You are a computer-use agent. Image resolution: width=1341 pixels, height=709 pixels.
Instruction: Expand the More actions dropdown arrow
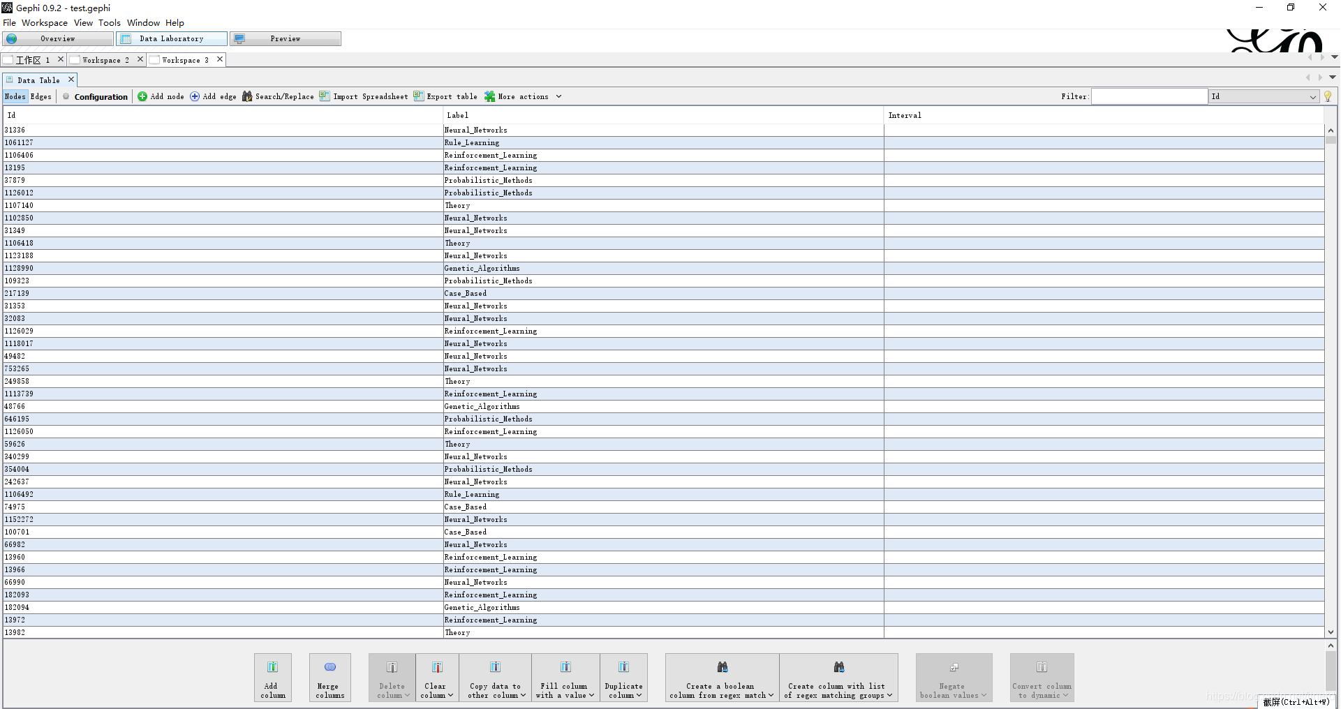(558, 96)
